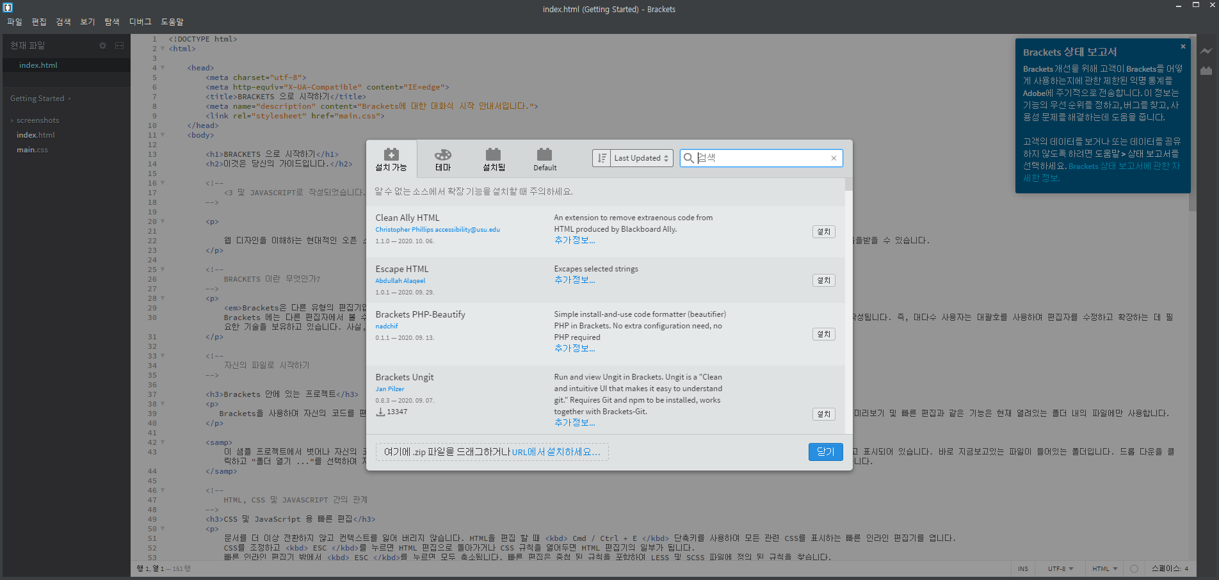Install the Brackets Ungit extension
1219x580 pixels.
824,414
